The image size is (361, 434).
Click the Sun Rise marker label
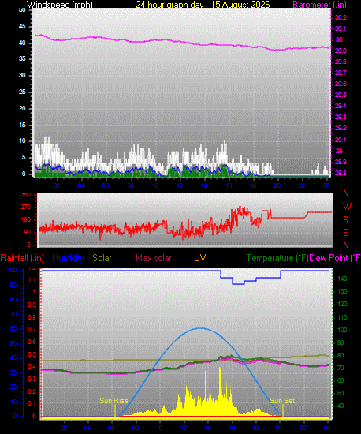(x=114, y=401)
